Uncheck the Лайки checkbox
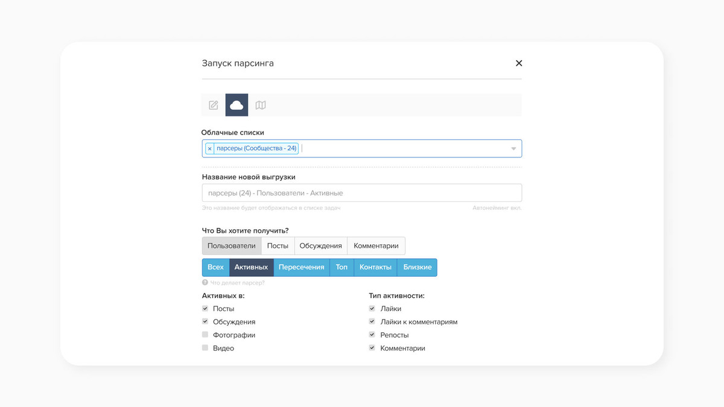The height and width of the screenshot is (407, 724). (x=372, y=308)
